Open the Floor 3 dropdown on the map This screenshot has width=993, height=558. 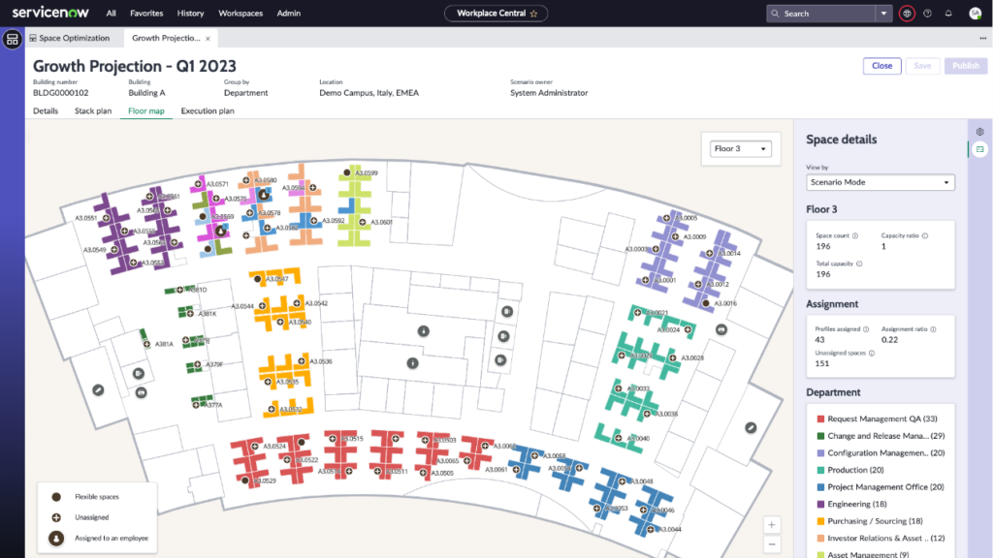coord(740,147)
